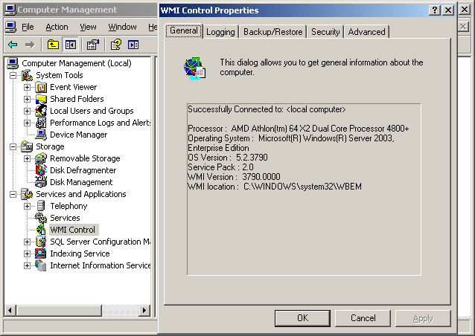
Task: Open the Action menu
Action: tap(57, 27)
